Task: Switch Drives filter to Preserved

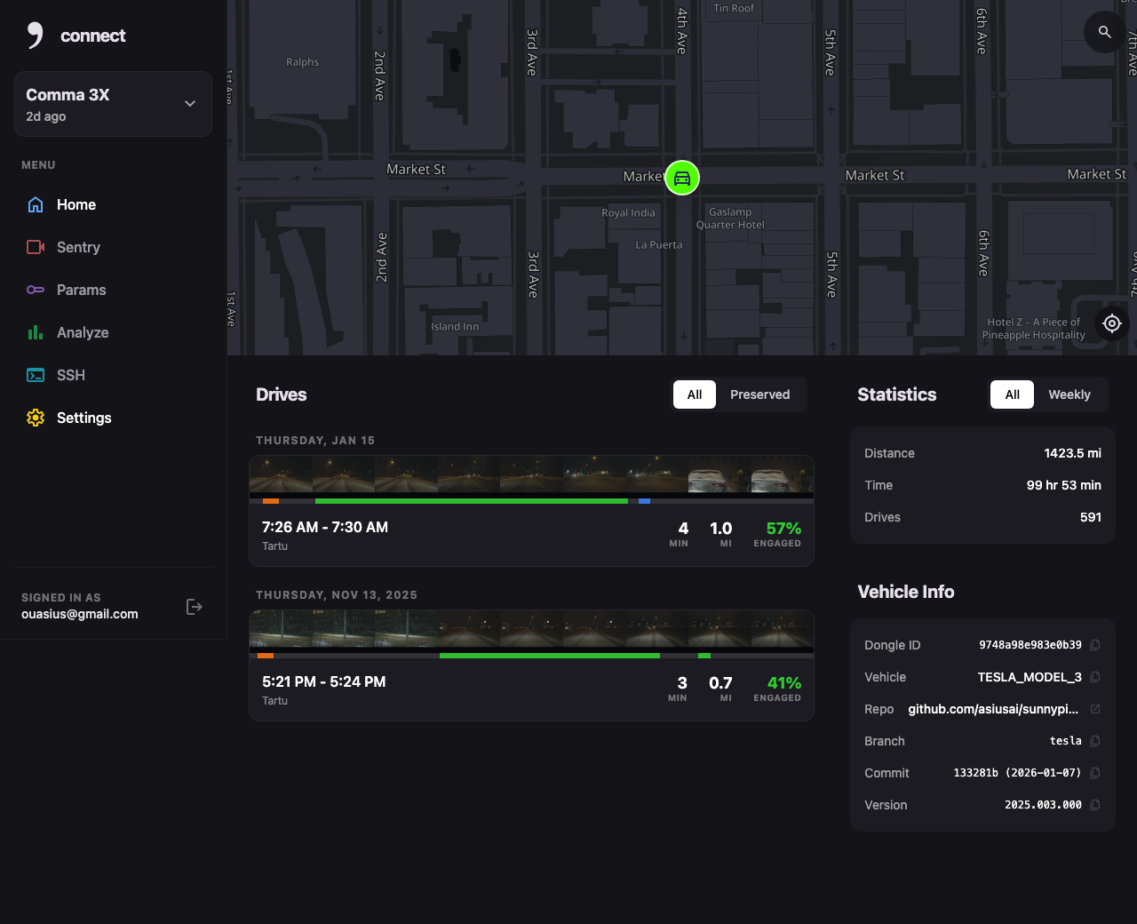Action: (760, 394)
